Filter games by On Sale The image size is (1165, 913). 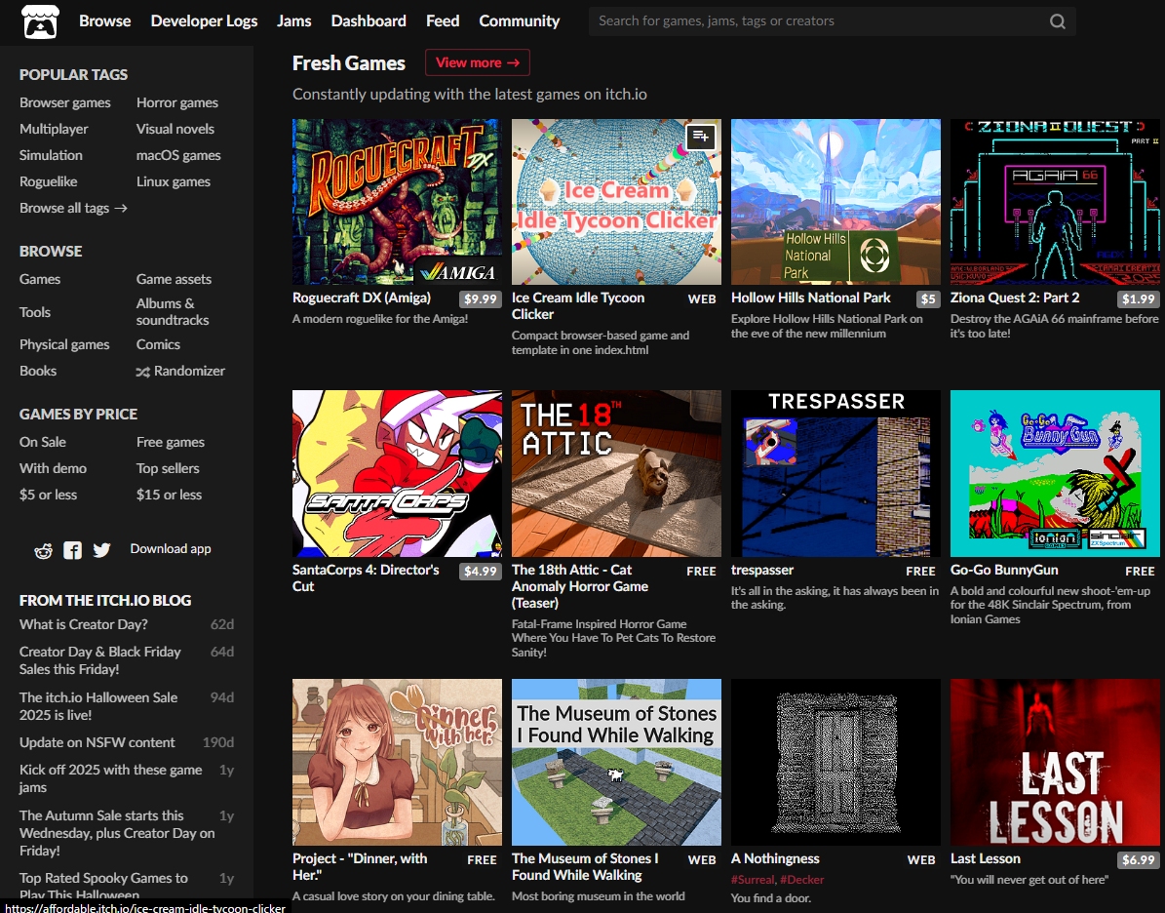43,442
